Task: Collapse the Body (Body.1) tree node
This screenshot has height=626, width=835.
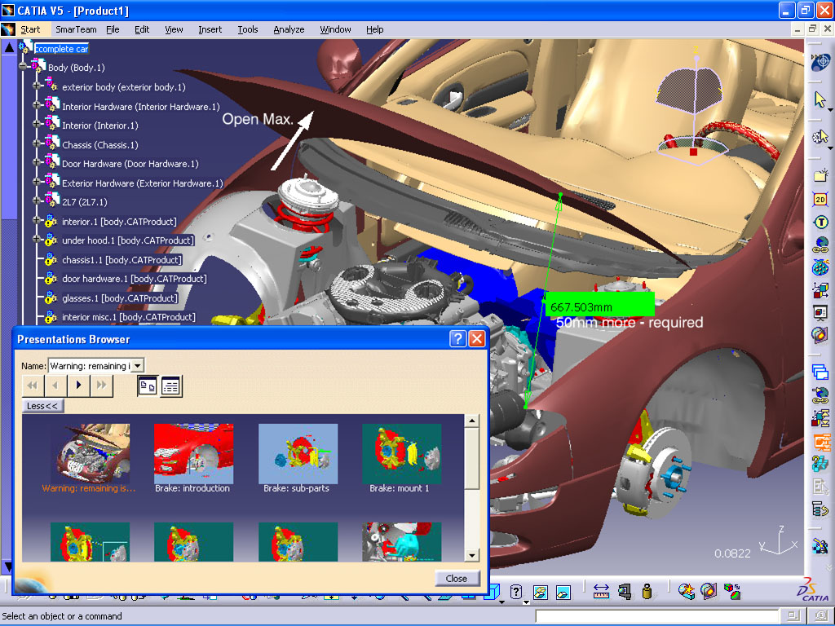Action: tap(24, 67)
